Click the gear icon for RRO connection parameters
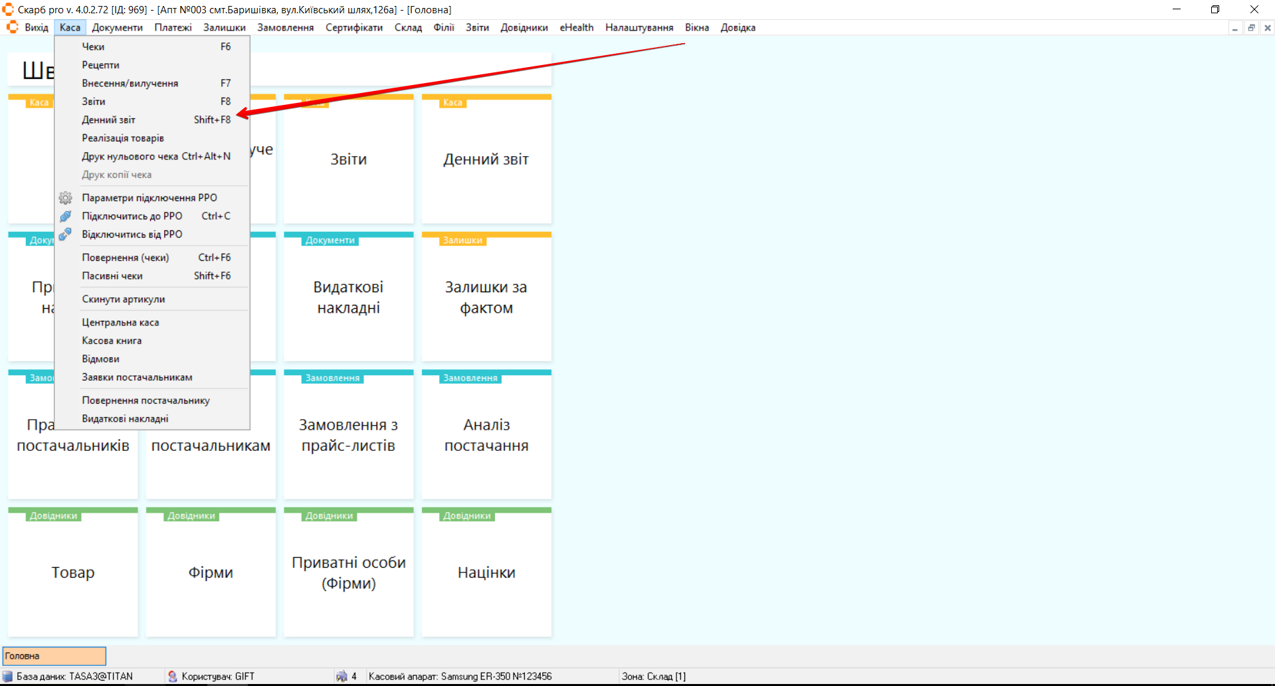1275x686 pixels. 65,198
